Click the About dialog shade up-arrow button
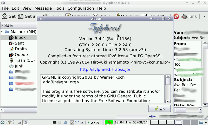The width and height of the screenshot is (208, 125). point(151,18)
